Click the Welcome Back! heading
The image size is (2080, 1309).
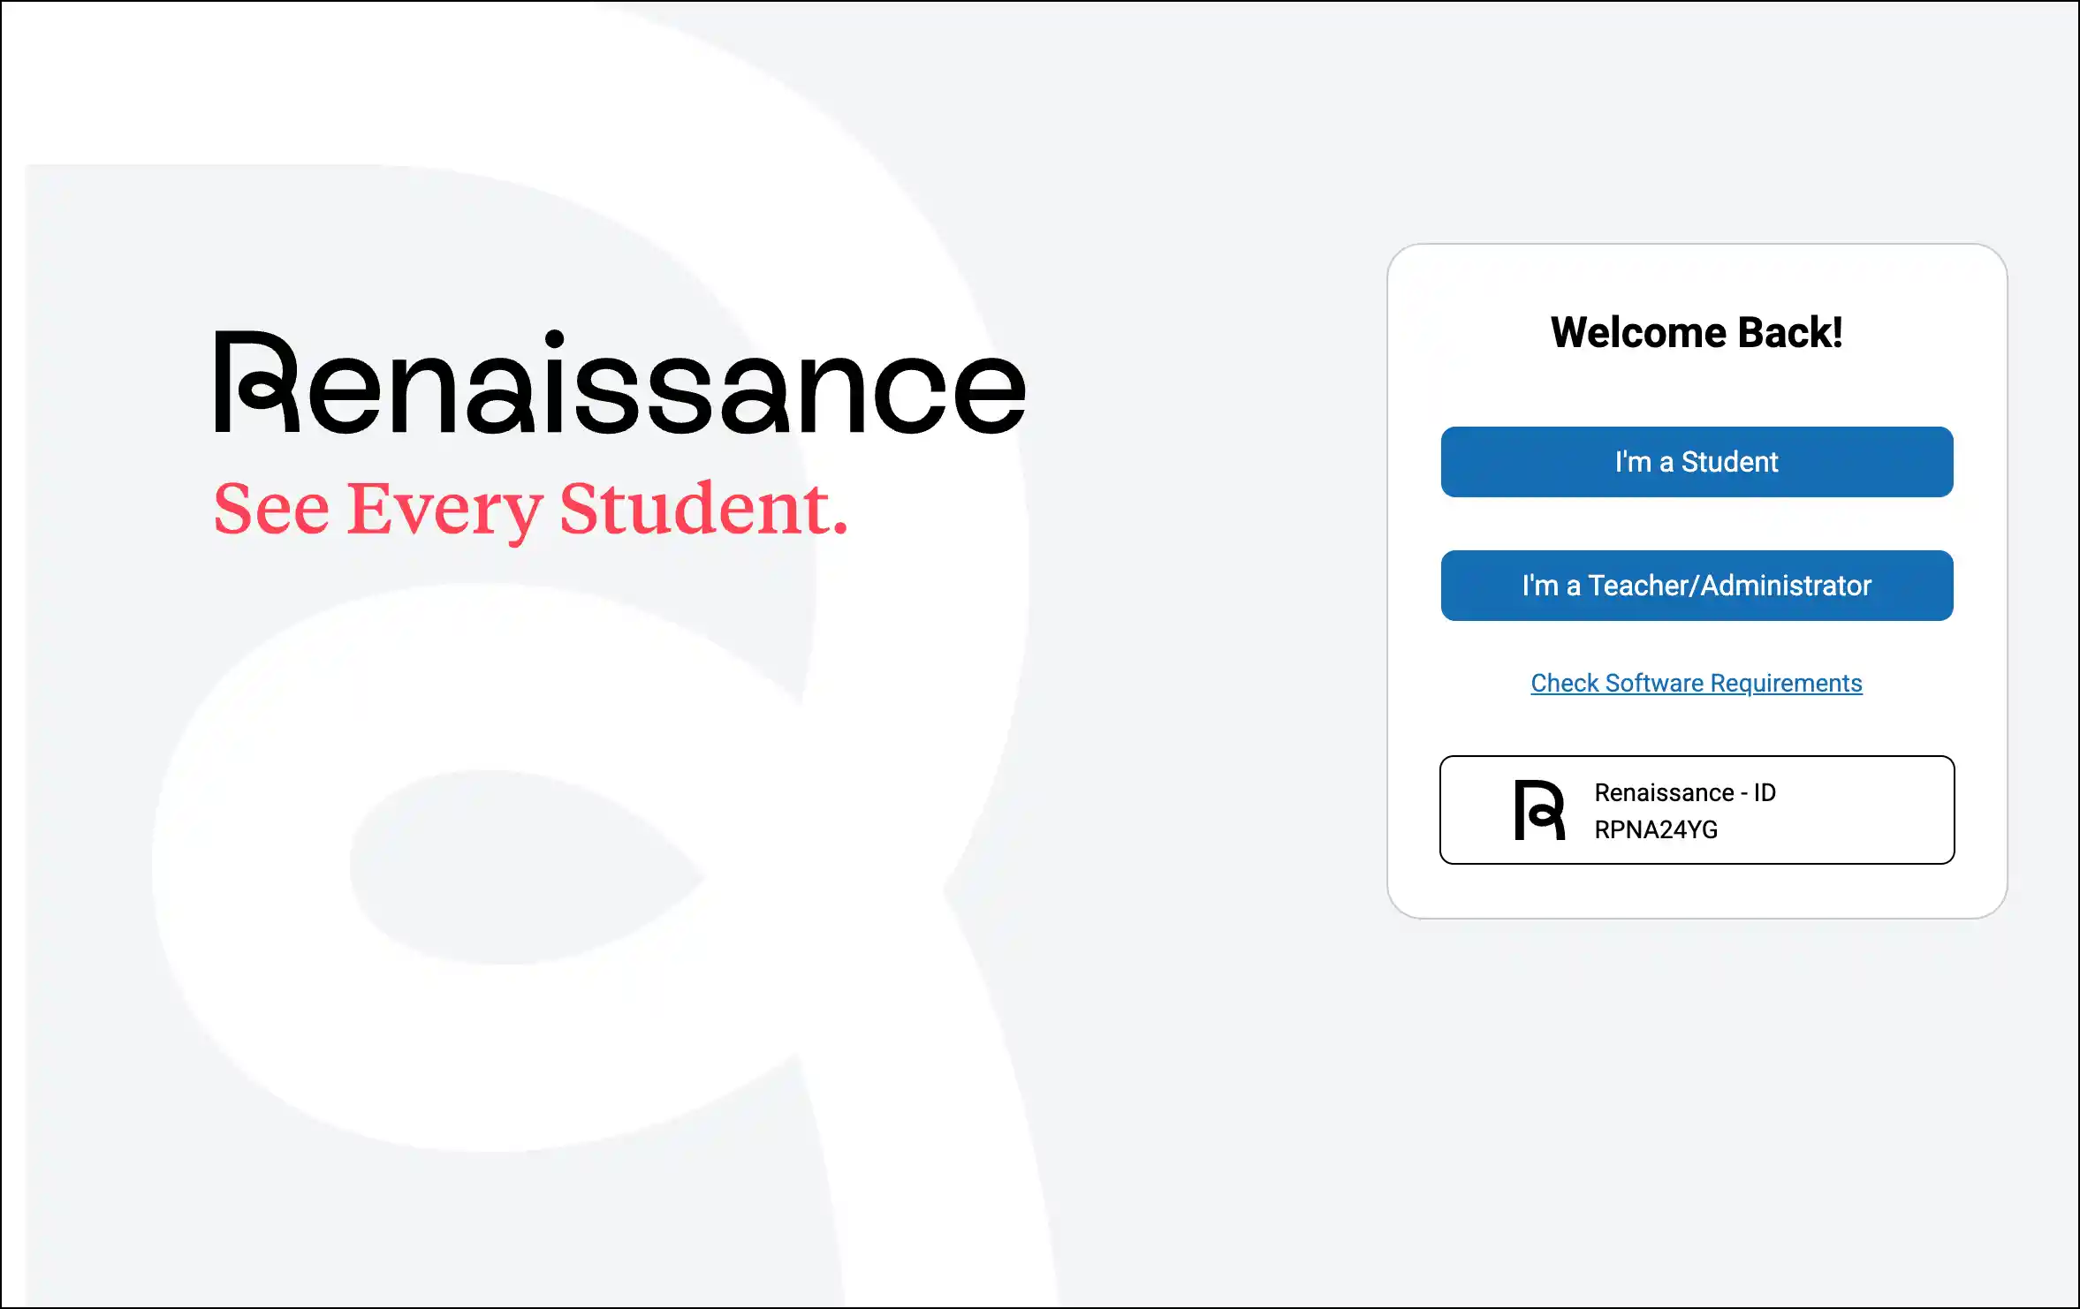pyautogui.click(x=1697, y=333)
